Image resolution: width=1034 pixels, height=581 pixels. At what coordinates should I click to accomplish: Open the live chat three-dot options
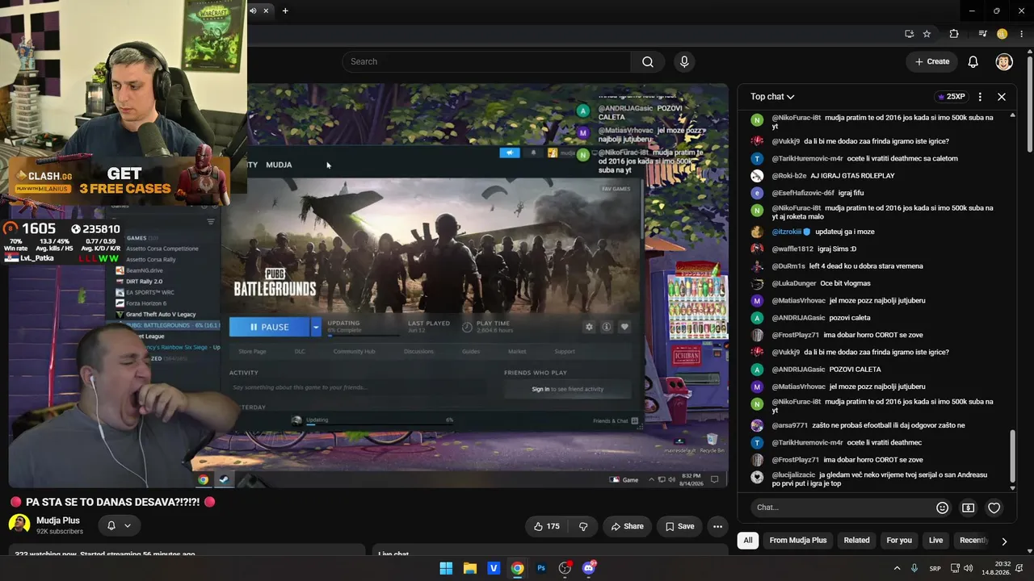(980, 97)
